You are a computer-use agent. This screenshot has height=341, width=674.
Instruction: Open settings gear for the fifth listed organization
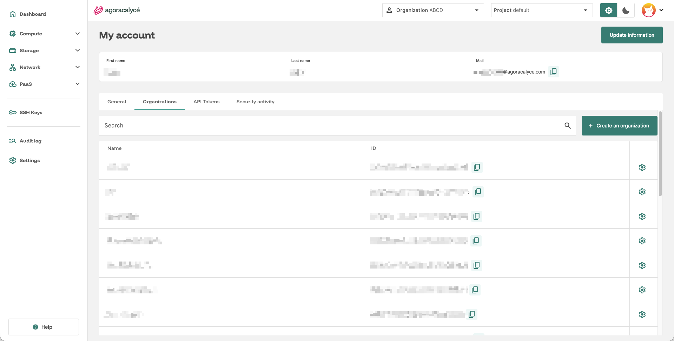[x=642, y=265]
